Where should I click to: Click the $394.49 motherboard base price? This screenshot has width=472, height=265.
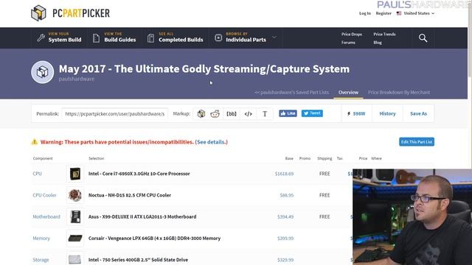pyautogui.click(x=285, y=216)
